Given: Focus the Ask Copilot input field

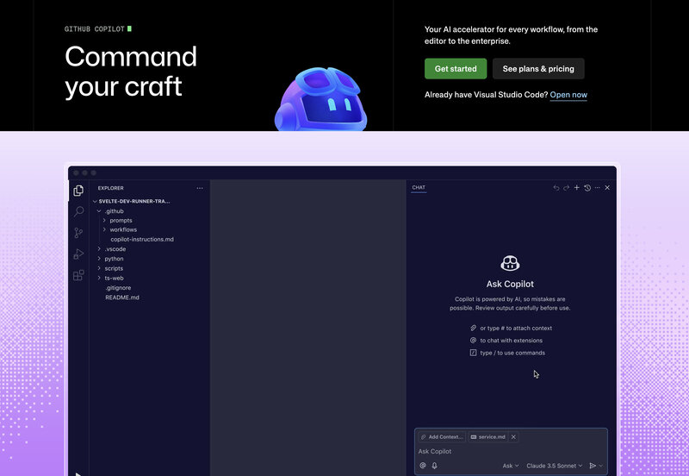Looking at the screenshot, I should point(511,451).
